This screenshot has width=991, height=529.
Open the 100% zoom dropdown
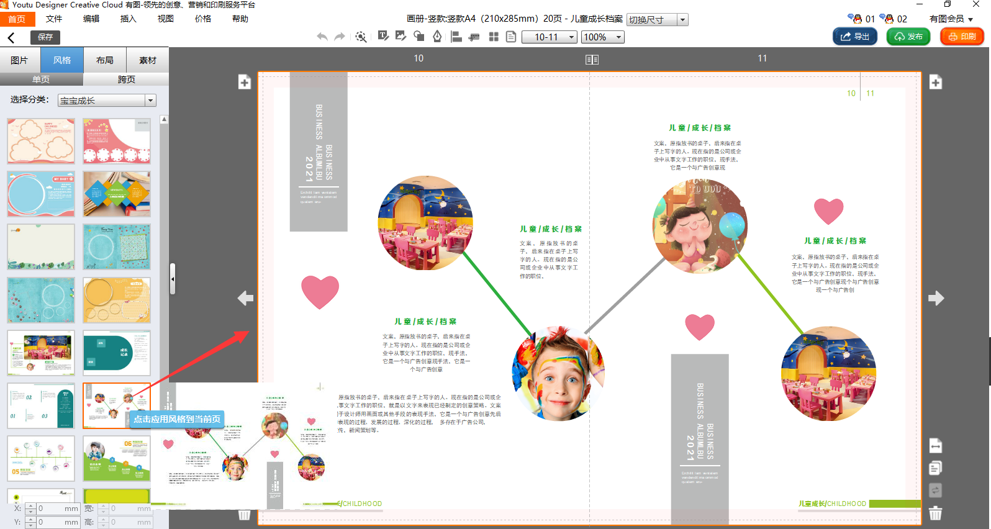pos(618,37)
